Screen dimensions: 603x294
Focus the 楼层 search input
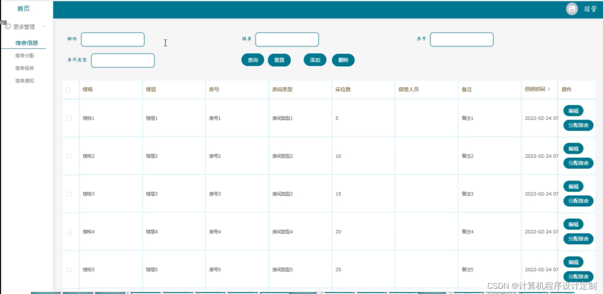click(x=287, y=40)
